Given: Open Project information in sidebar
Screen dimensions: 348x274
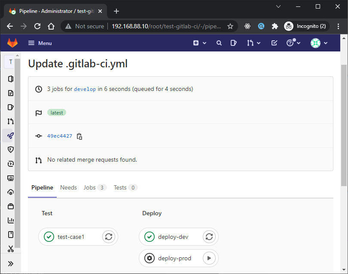Looking at the screenshot, I should [10, 79].
